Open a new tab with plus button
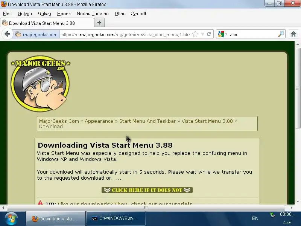The width and height of the screenshot is (301, 226). pyautogui.click(x=99, y=23)
